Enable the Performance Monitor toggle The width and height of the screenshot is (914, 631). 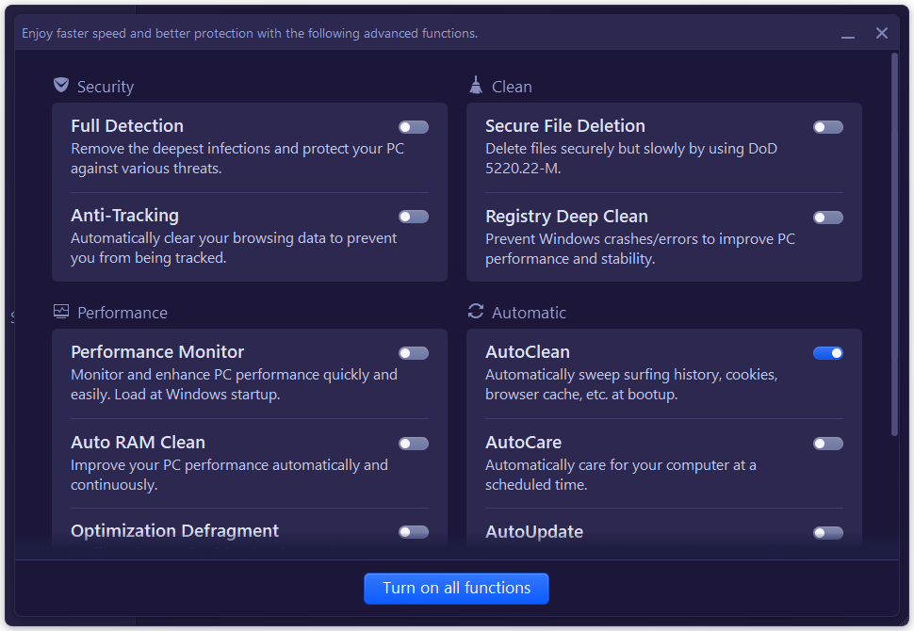coord(413,352)
